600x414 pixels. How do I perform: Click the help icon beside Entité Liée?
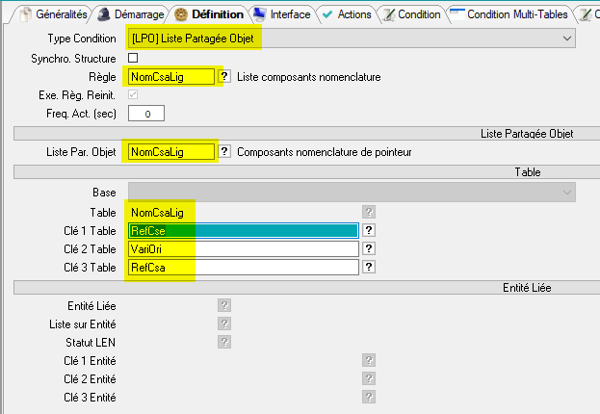[x=224, y=305]
